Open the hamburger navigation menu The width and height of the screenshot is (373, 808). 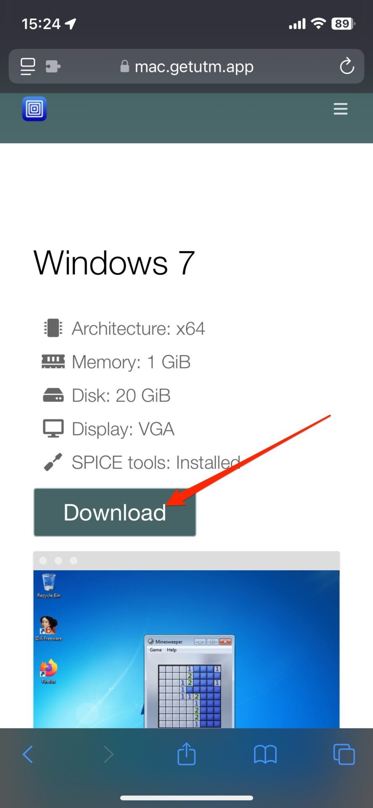[x=340, y=109]
